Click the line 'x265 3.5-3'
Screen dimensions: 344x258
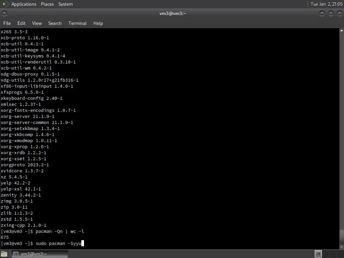tap(14, 32)
